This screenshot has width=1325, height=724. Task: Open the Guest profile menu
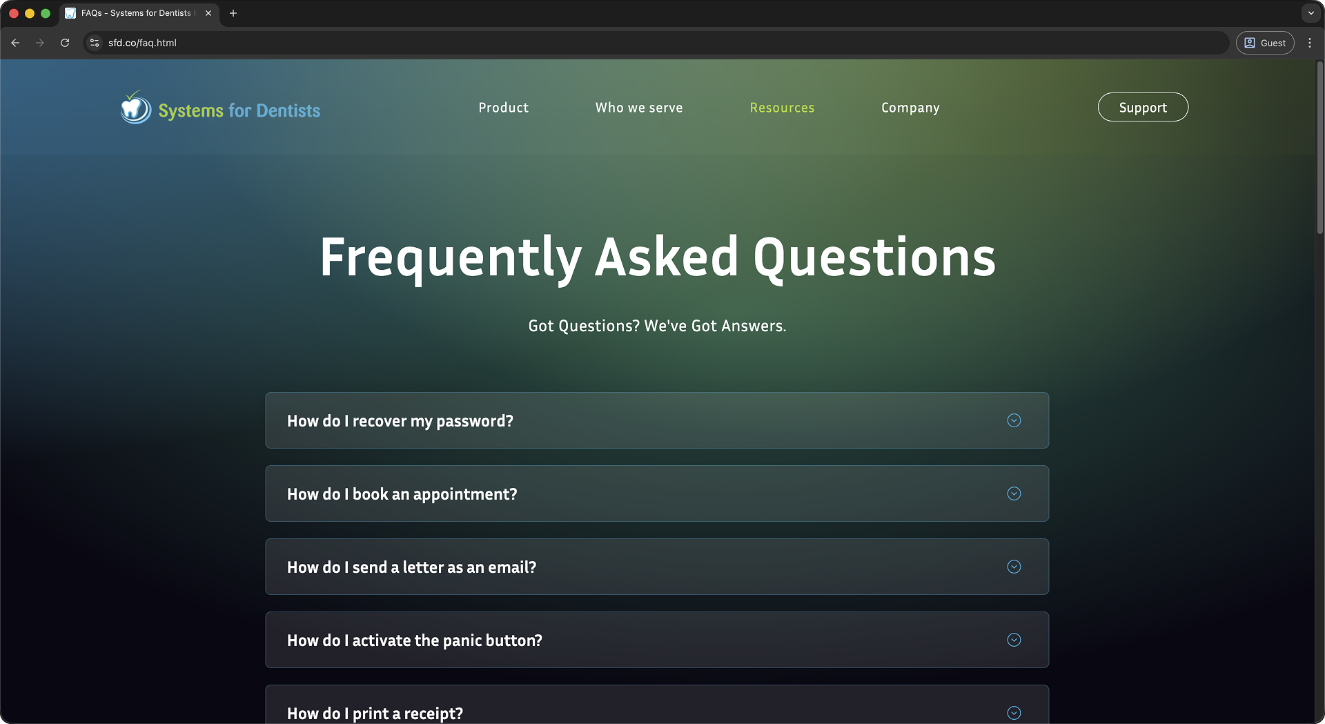[1265, 43]
